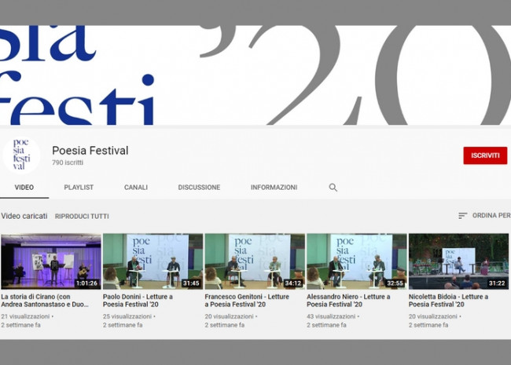511x365 pixels.
Task: Click Riproduci tutti to play all videos
Action: 82,216
